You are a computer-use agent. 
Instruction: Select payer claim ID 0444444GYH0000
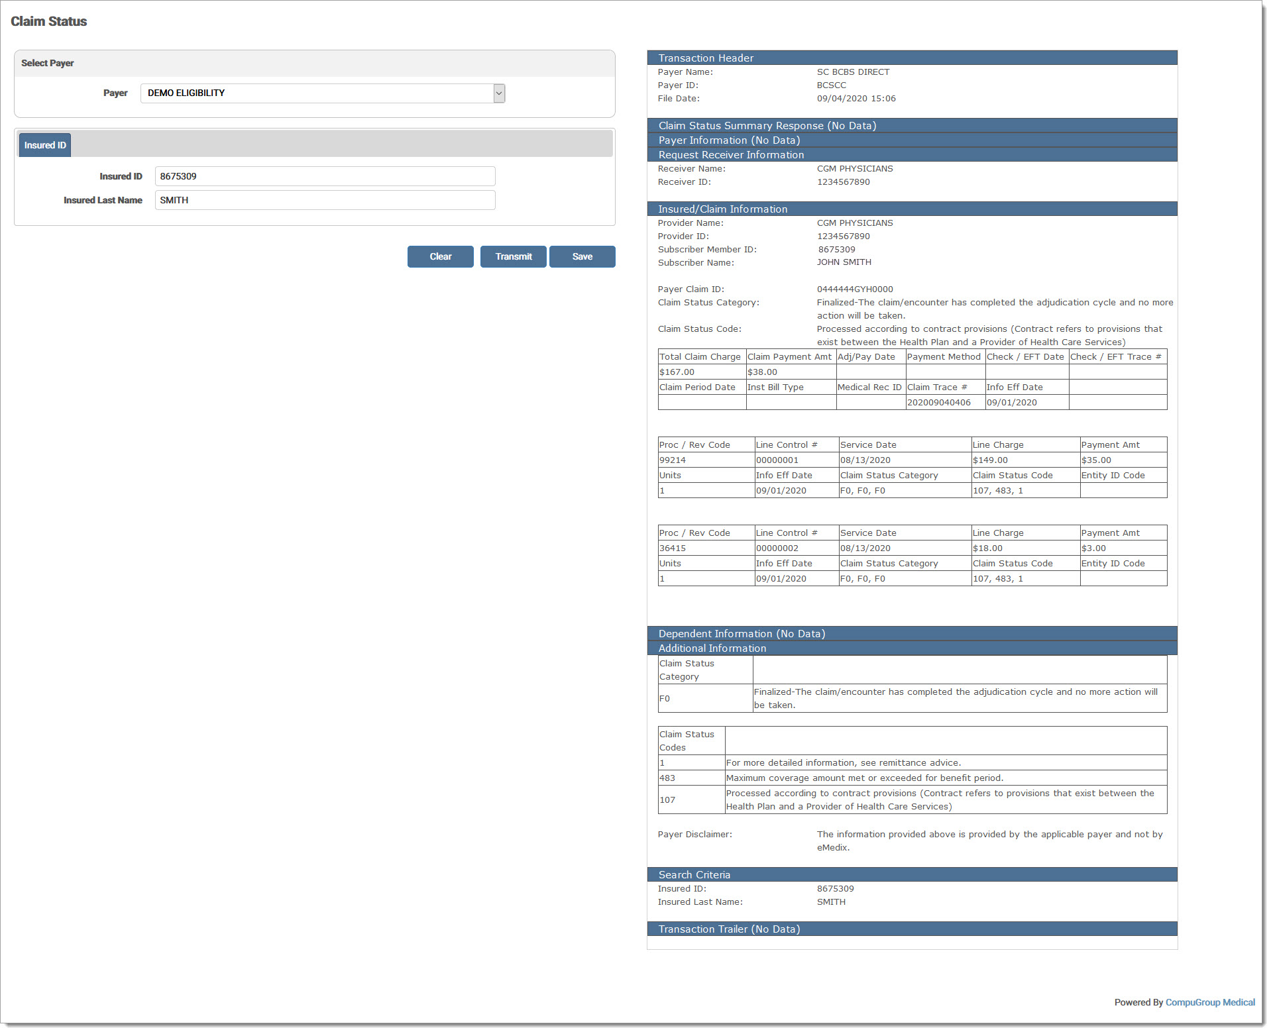855,289
